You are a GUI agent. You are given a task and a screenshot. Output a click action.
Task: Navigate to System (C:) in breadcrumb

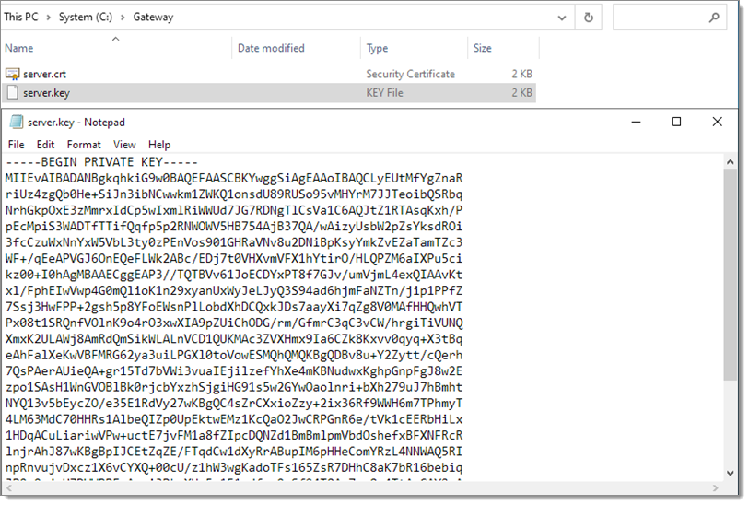coord(86,18)
